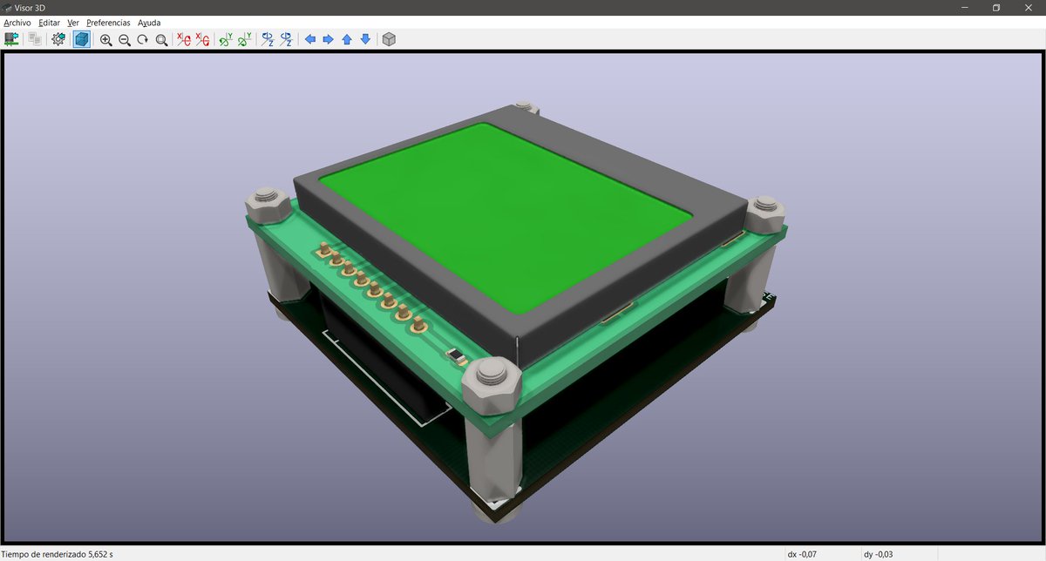Rotate X clockwise red icon

(184, 39)
